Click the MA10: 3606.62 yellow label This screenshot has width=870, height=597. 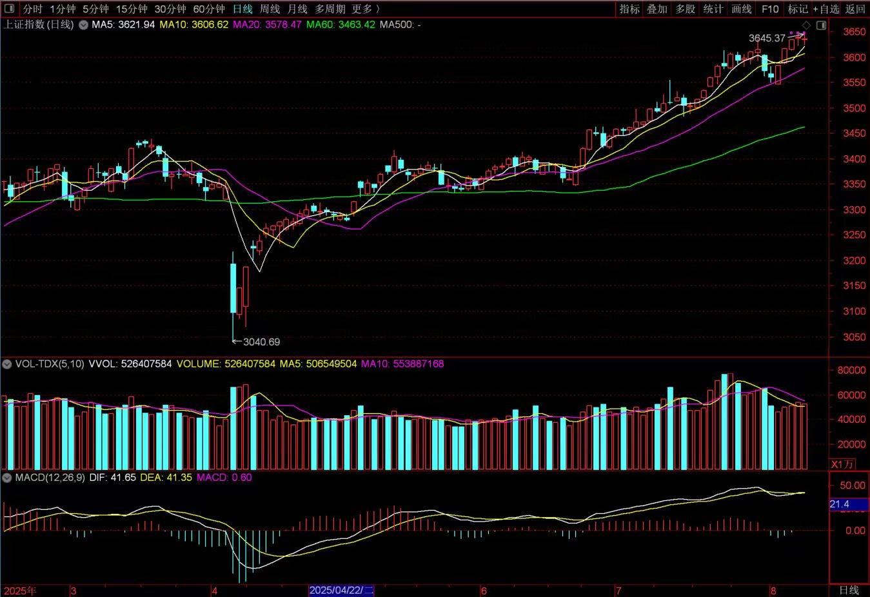[x=194, y=24]
